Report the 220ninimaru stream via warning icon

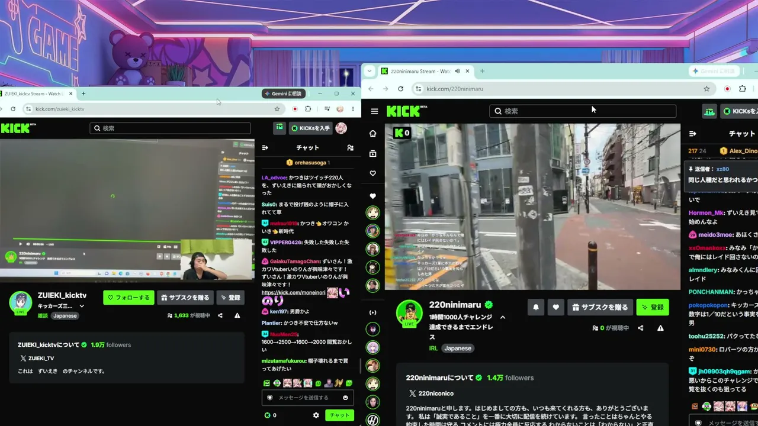pyautogui.click(x=660, y=328)
